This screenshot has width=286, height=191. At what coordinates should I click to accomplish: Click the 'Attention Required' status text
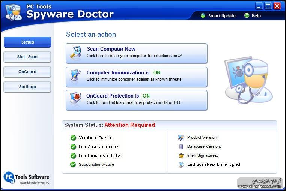tap(130, 125)
